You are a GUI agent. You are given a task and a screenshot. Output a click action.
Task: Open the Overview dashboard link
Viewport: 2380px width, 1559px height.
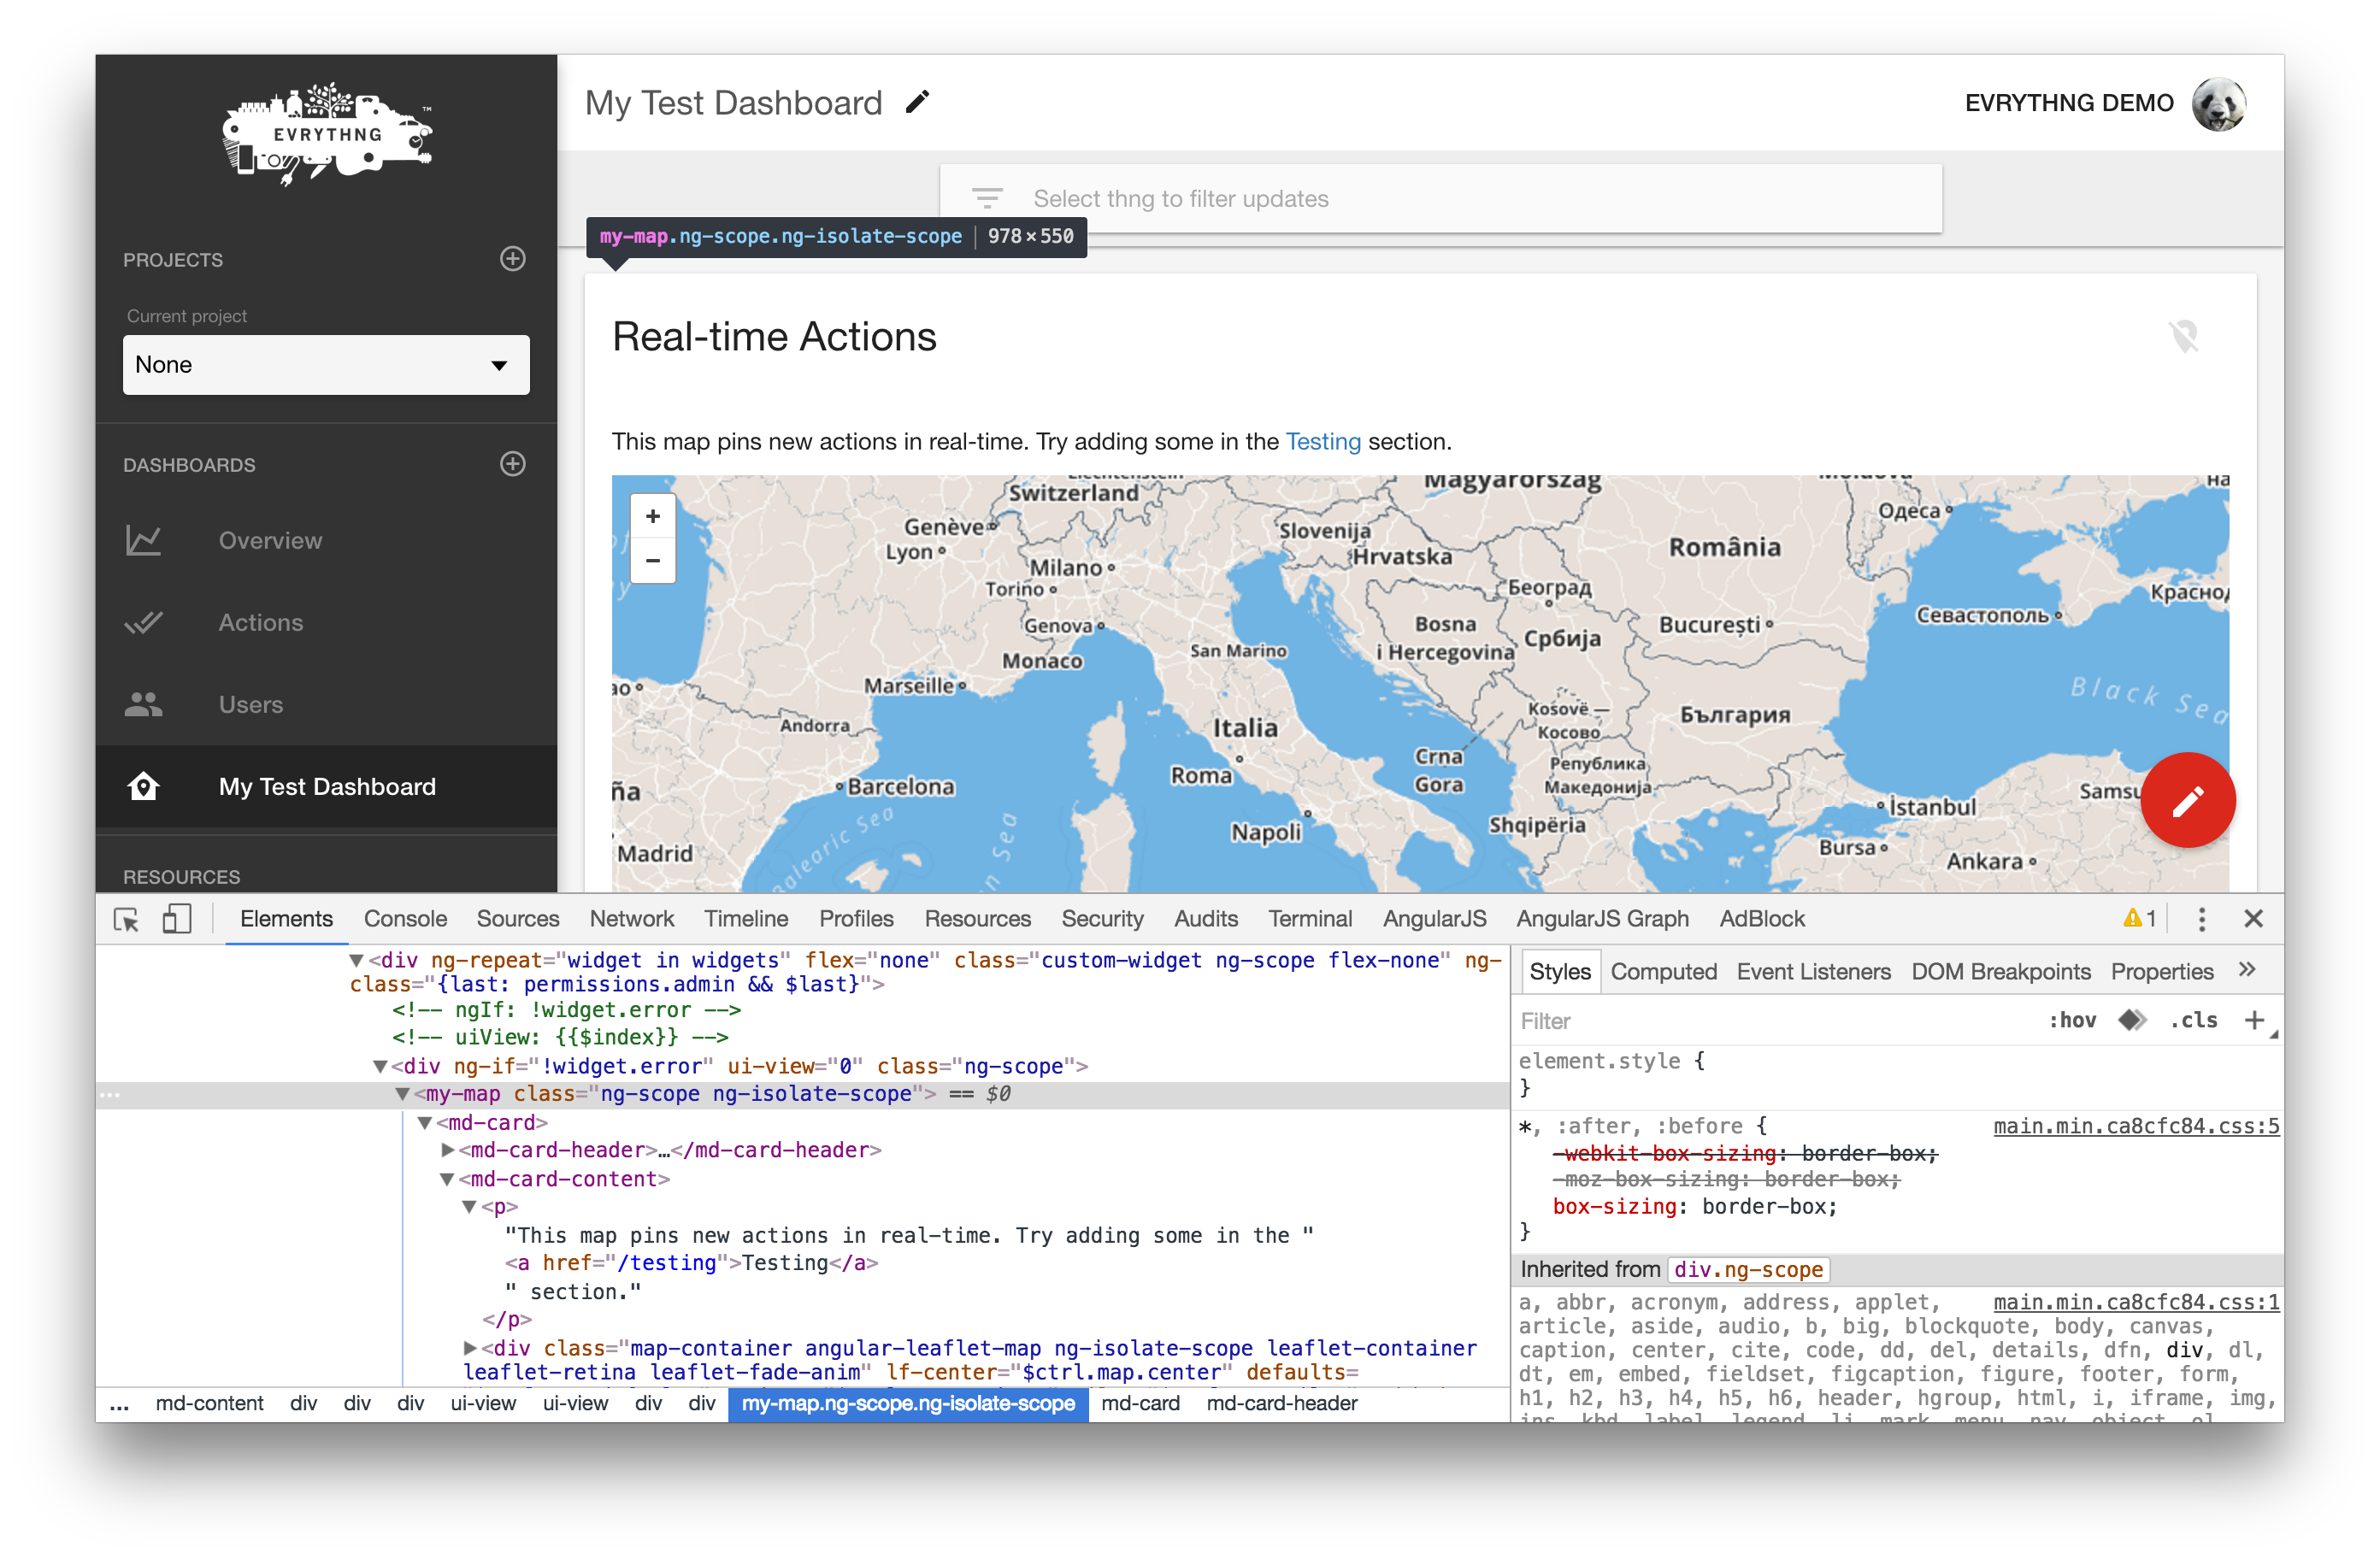coord(270,540)
